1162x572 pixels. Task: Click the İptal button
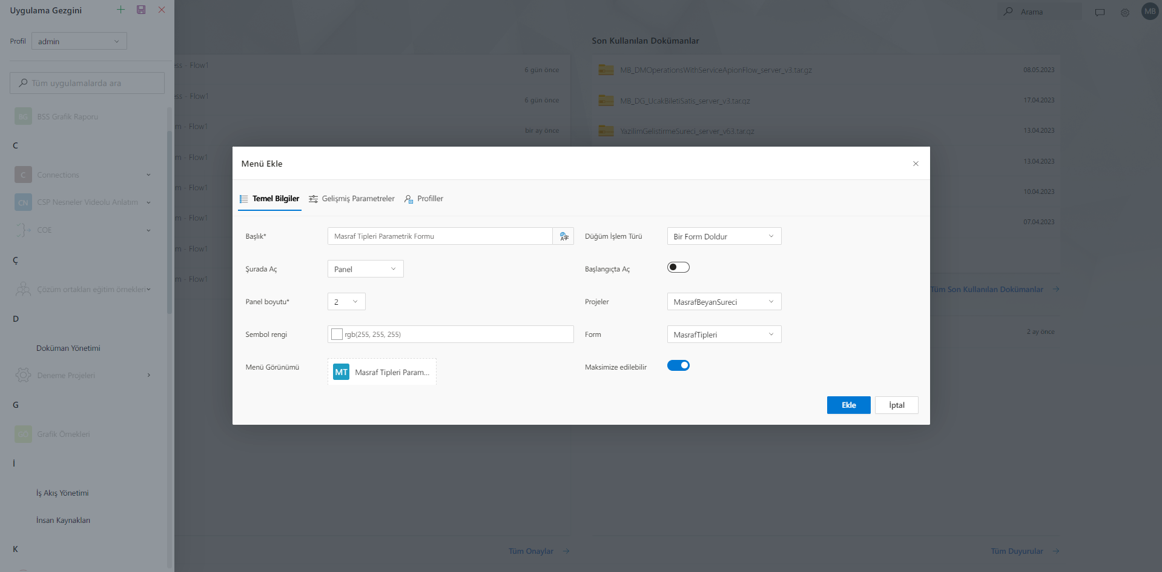(897, 405)
